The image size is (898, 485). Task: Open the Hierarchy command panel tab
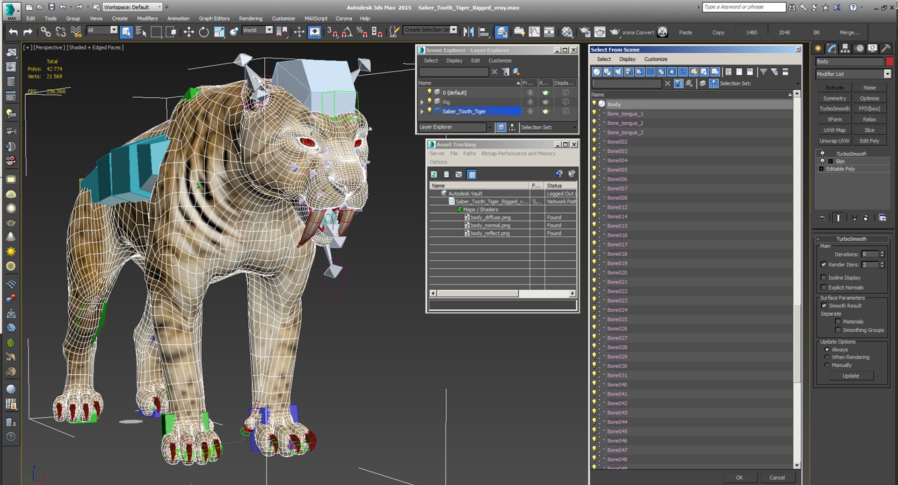845,48
